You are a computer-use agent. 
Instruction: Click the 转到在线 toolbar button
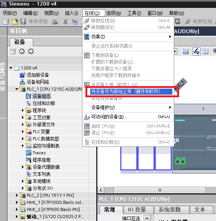click(198, 21)
